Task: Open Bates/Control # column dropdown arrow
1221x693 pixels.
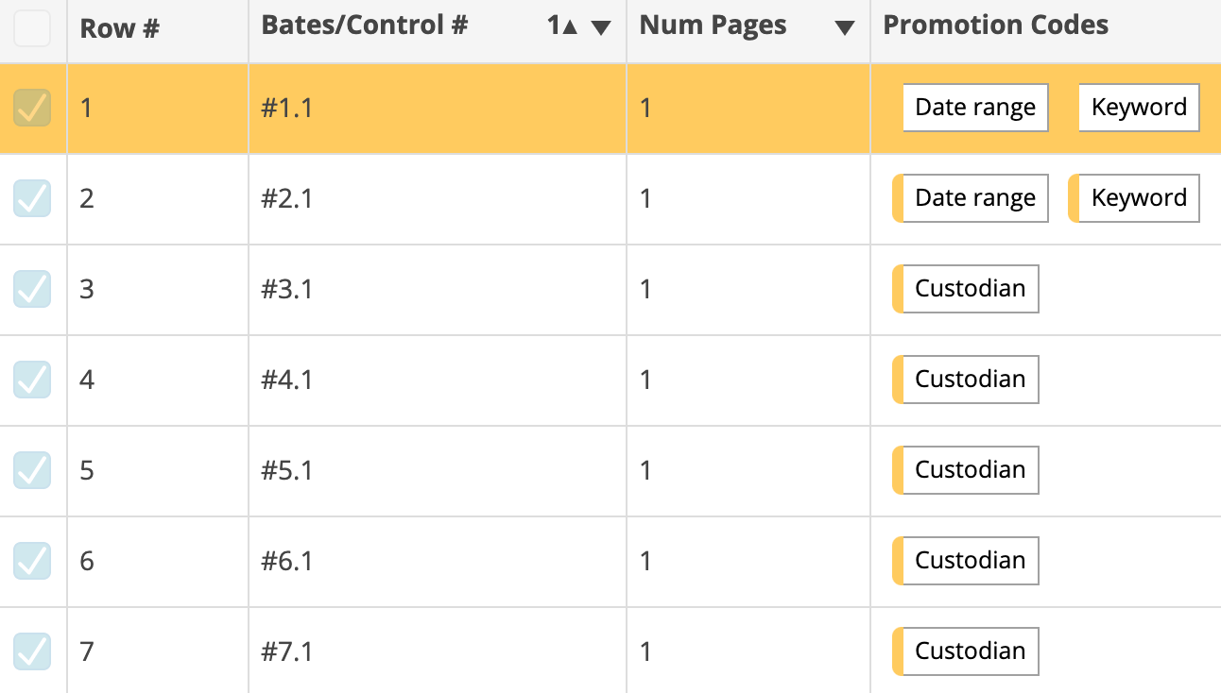Action: click(601, 28)
